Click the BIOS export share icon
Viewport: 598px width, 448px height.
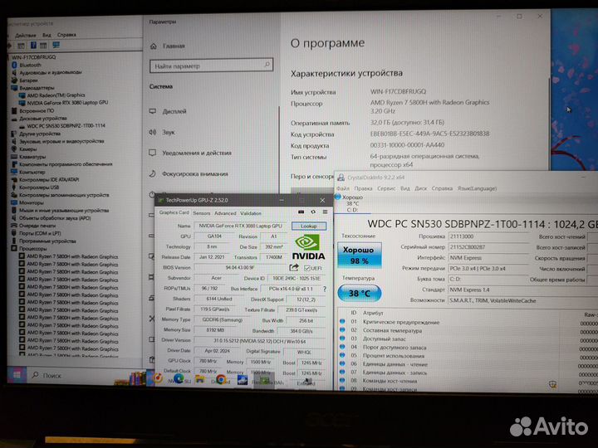point(294,268)
